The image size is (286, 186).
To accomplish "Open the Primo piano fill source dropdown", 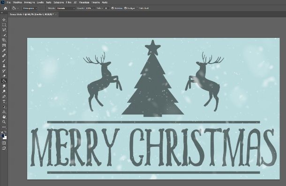I will pos(30,8).
